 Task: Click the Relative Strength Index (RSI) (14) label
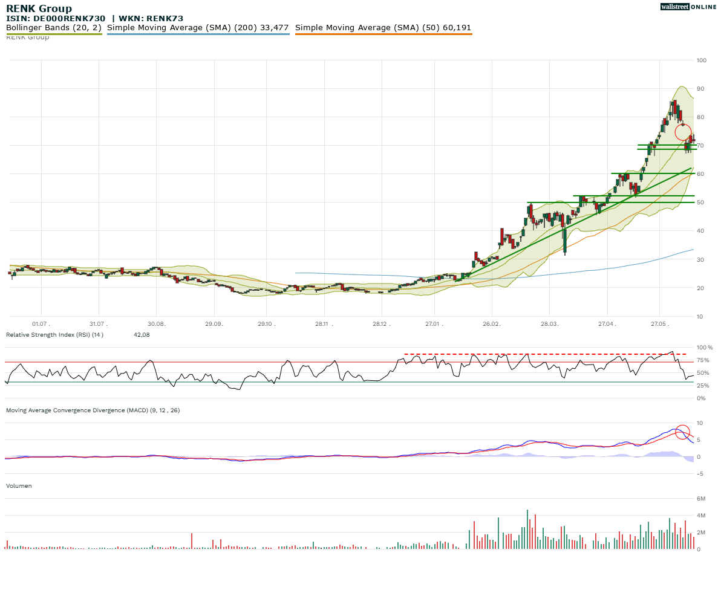[54, 334]
